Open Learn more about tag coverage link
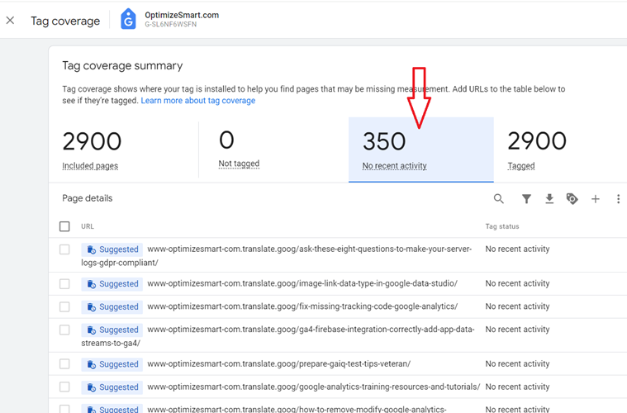627x413 pixels. (x=198, y=100)
